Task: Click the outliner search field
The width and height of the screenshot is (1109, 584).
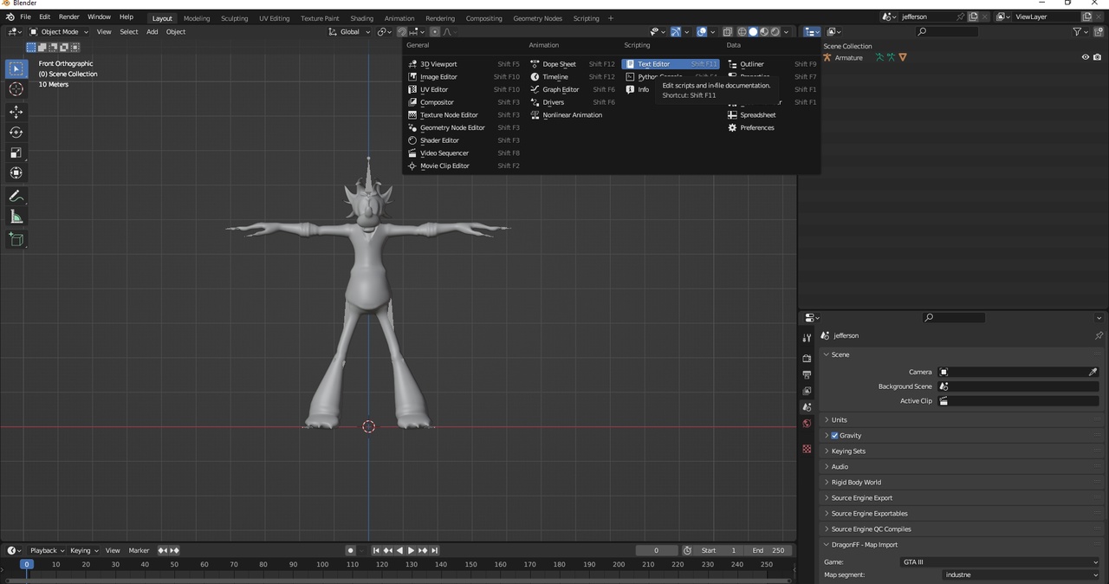Action: tap(948, 32)
